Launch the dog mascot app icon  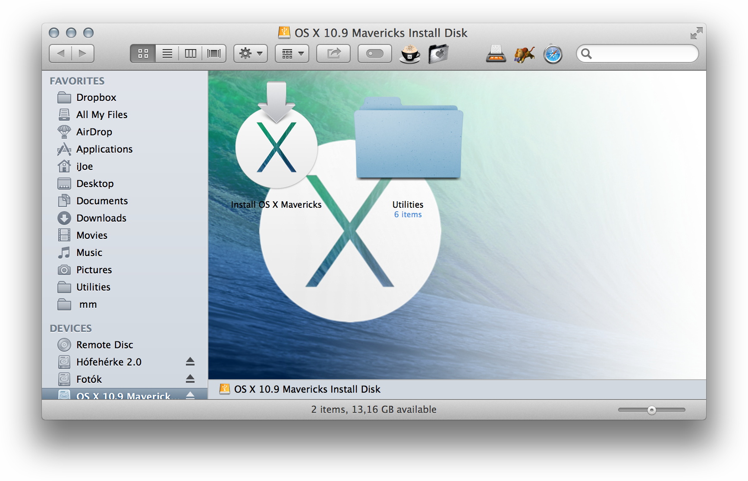[x=524, y=54]
